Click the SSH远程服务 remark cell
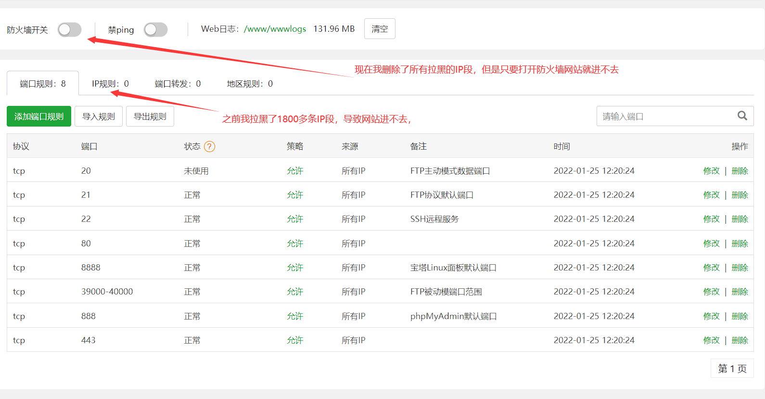765x399 pixels. pyautogui.click(x=434, y=219)
